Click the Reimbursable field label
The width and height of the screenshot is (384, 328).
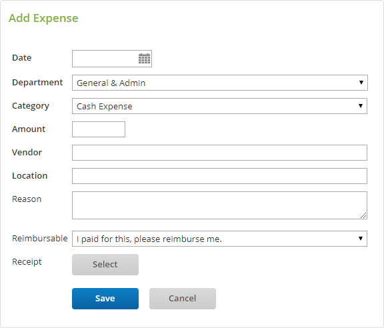click(40, 239)
